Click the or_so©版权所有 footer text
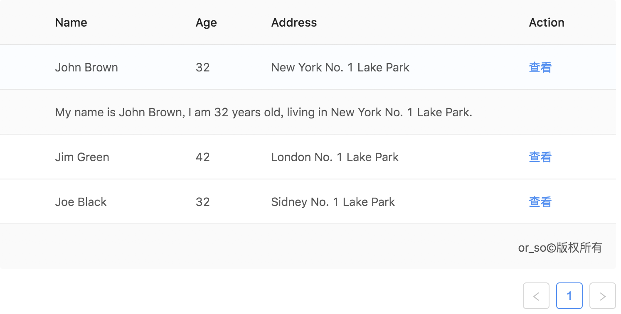The height and width of the screenshot is (314, 621). coord(559,248)
